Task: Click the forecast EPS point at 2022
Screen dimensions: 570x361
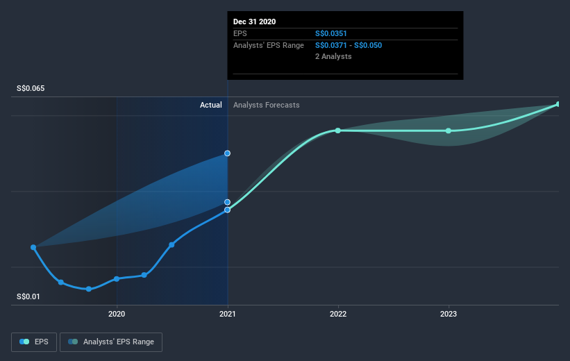Action: [x=337, y=131]
